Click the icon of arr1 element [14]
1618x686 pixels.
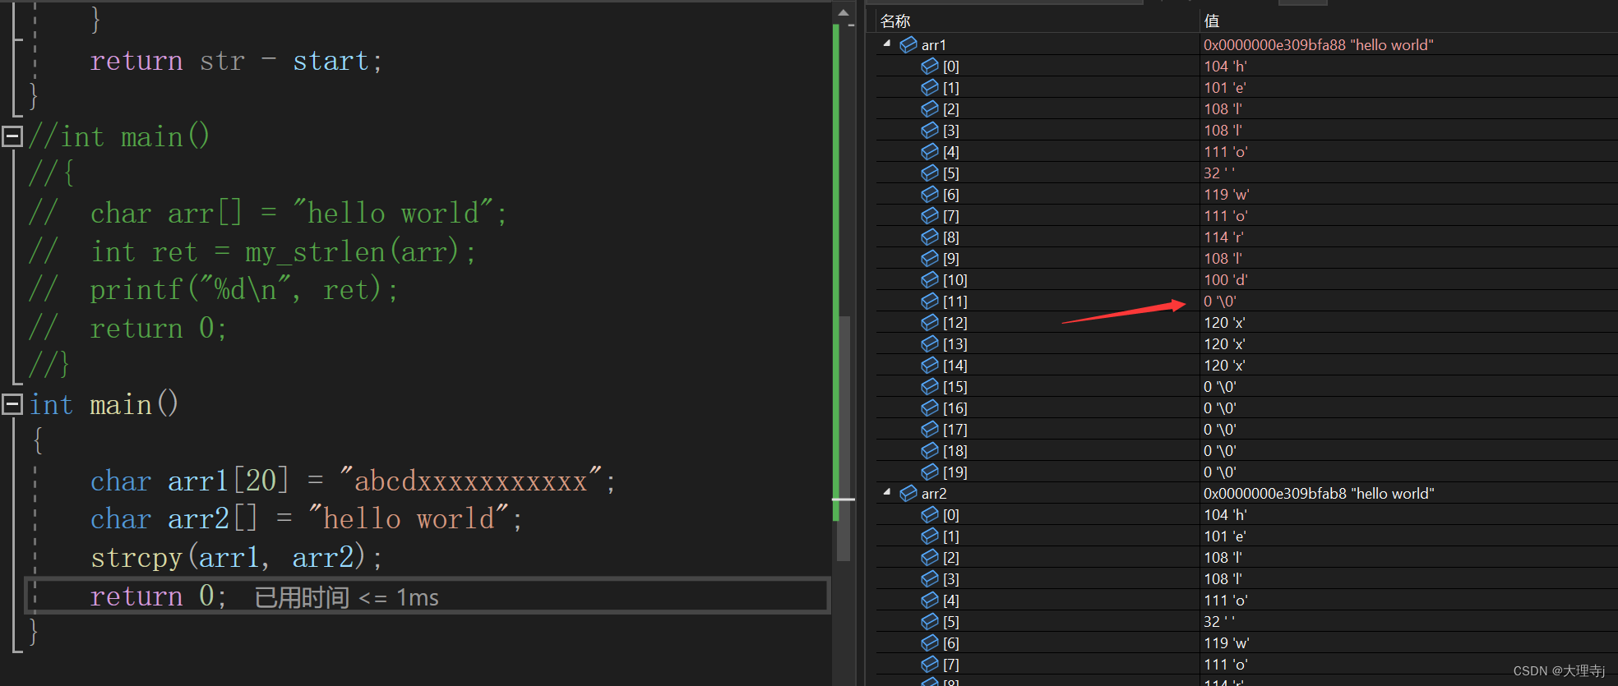point(930,365)
